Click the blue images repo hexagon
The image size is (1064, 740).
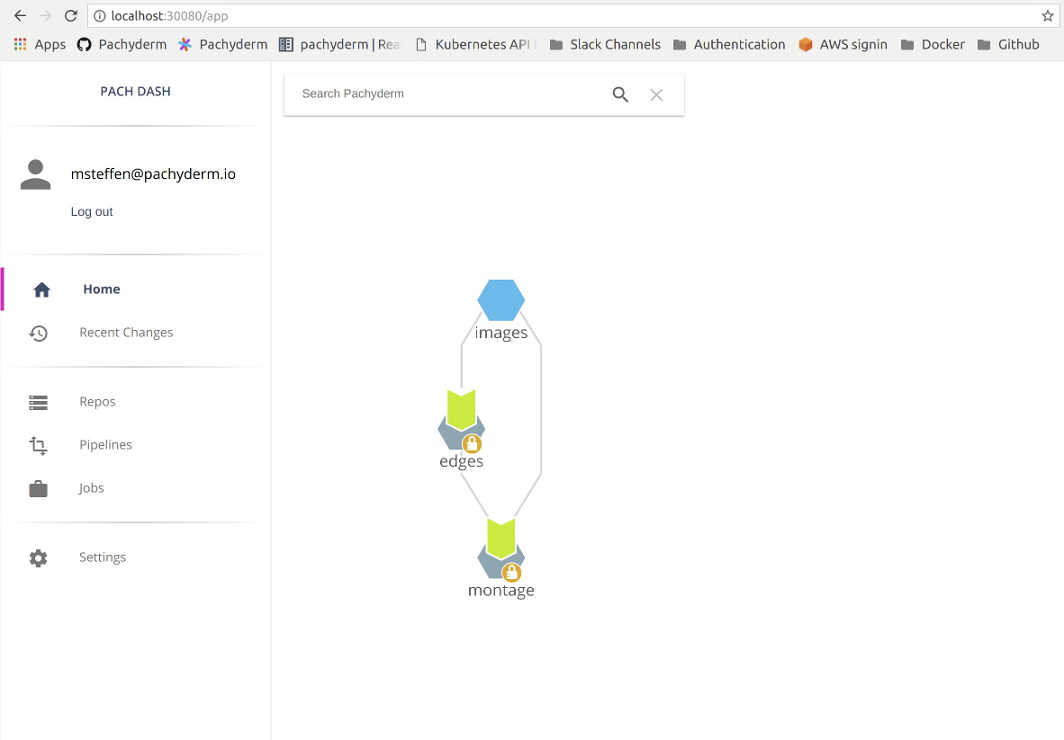pos(501,300)
